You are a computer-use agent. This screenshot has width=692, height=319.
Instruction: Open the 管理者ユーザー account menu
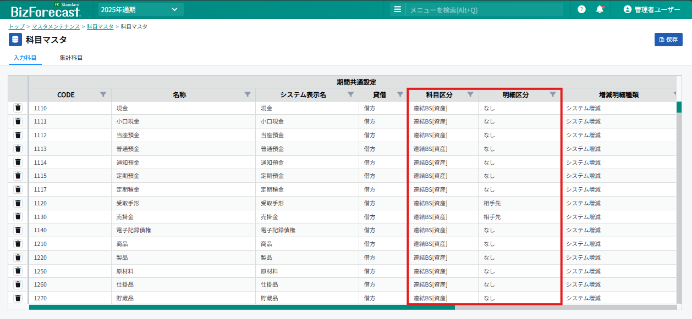point(652,9)
